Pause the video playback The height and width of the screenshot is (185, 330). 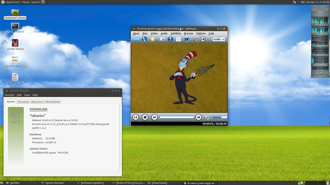136,117
